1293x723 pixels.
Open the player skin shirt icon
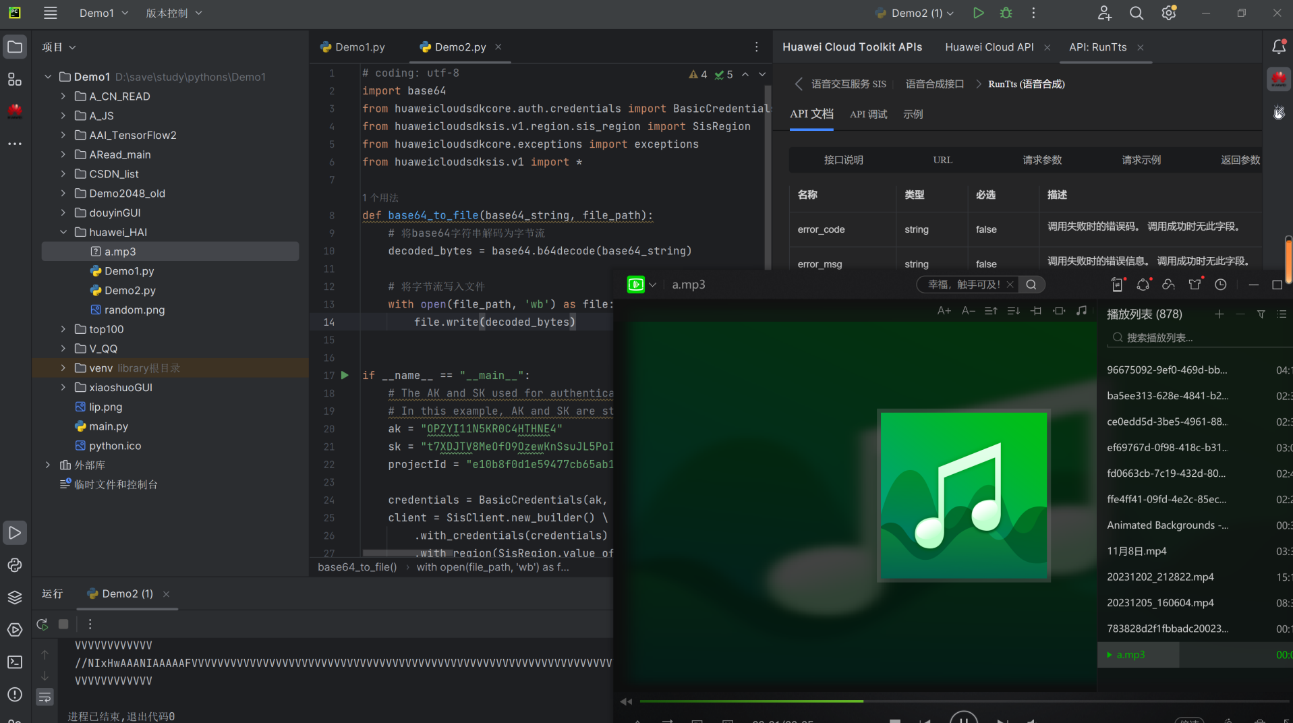click(1195, 285)
